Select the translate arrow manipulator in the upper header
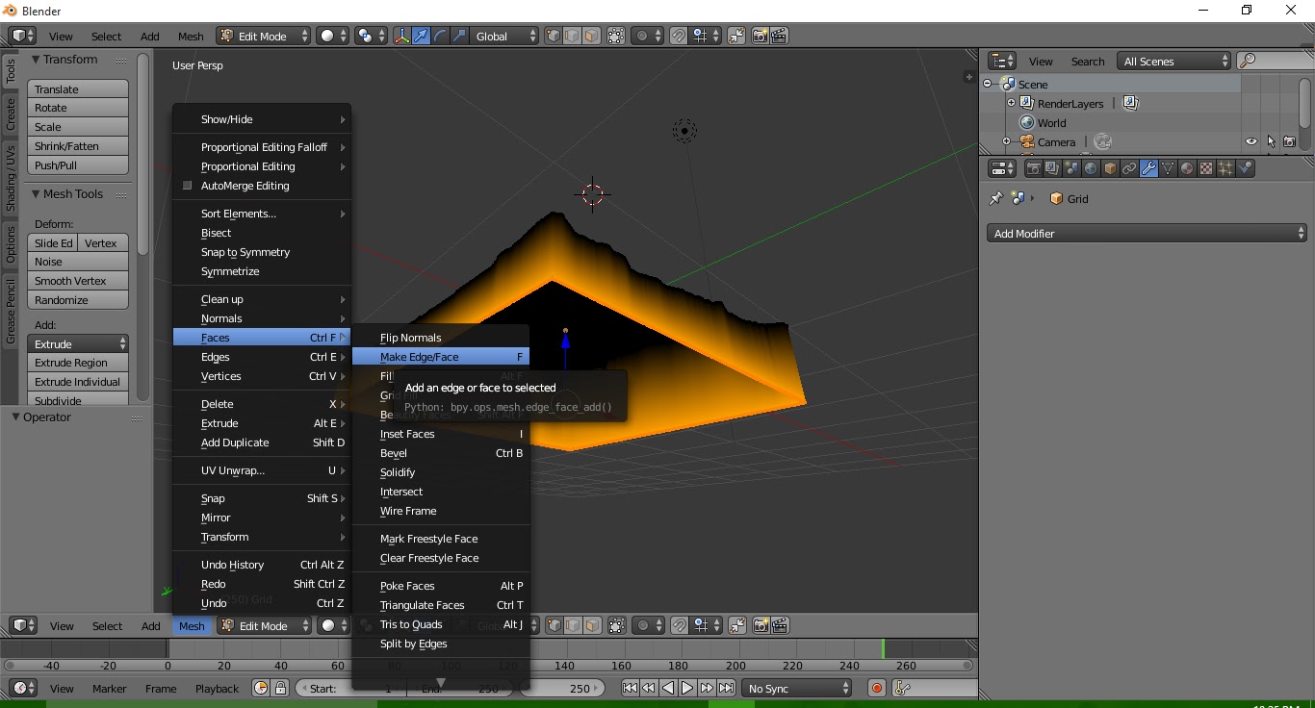 coord(421,36)
